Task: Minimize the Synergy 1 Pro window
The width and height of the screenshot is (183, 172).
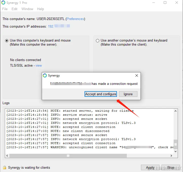Action: pos(154,3)
